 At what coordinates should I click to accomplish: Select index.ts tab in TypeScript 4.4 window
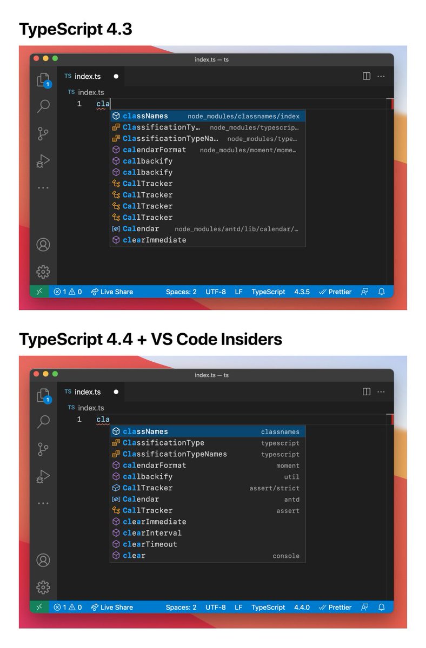(91, 391)
